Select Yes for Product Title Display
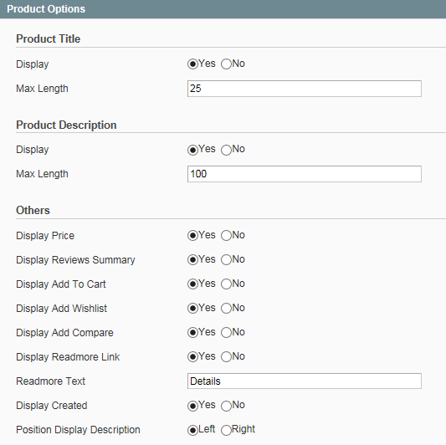446x445 pixels. 192,64
